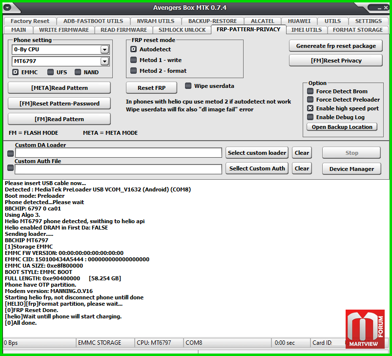Enable the Wipe userdata checkbox
Image resolution: width=392 pixels, height=356 pixels.
click(x=188, y=86)
